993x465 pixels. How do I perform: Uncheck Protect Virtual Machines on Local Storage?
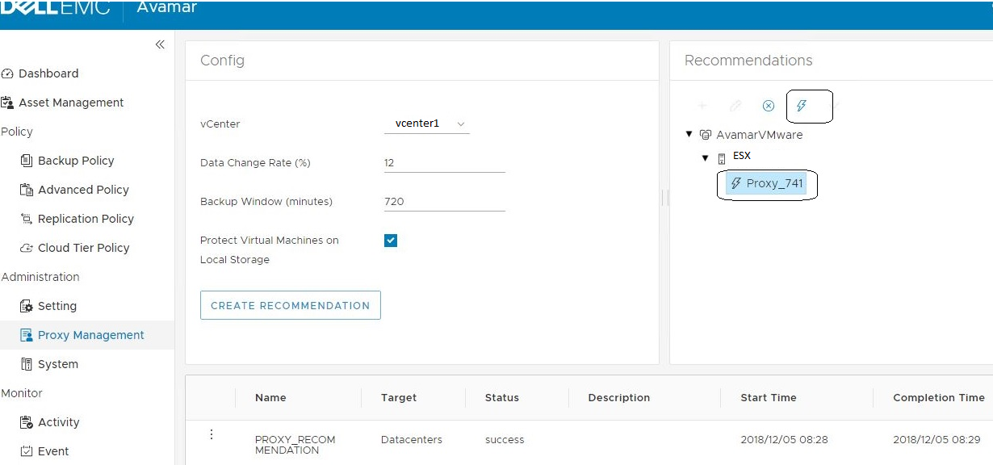click(x=391, y=241)
